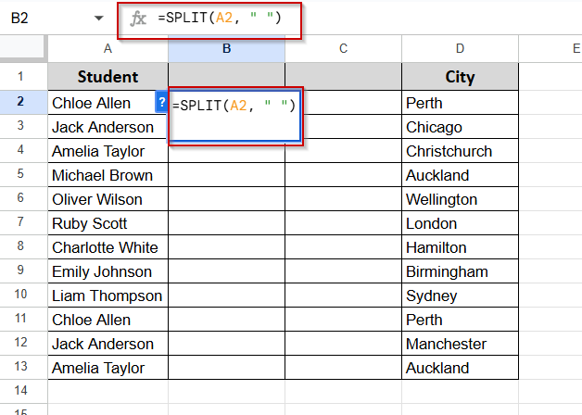Select empty cell B5

[x=226, y=175]
